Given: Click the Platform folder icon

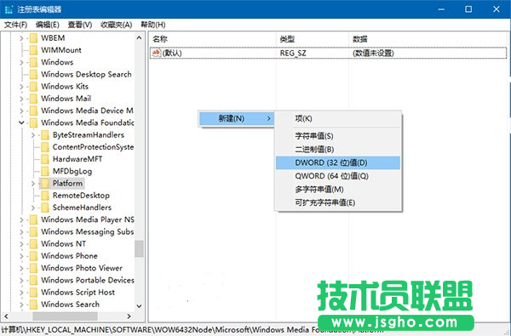Looking at the screenshot, I should (45, 183).
